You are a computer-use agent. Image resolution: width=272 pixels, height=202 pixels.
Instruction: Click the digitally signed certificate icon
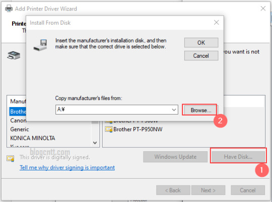pyautogui.click(x=11, y=158)
